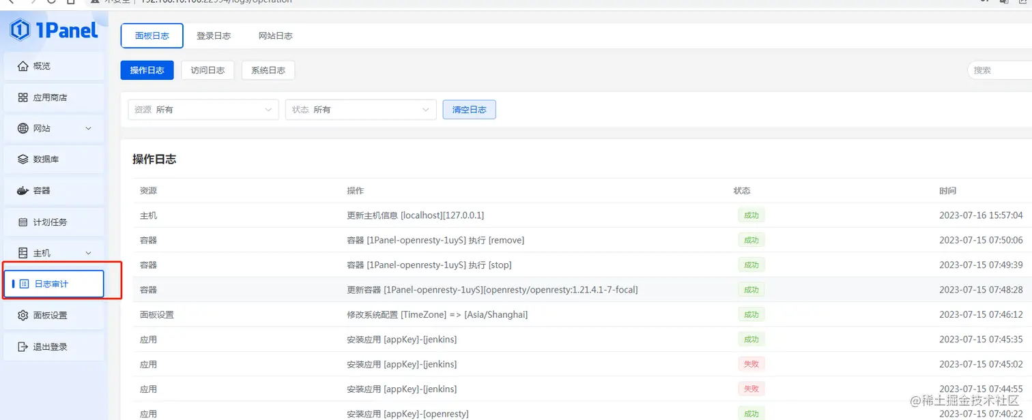Image resolution: width=1032 pixels, height=420 pixels.
Task: Open 数据库 menu item
Action: pos(54,159)
